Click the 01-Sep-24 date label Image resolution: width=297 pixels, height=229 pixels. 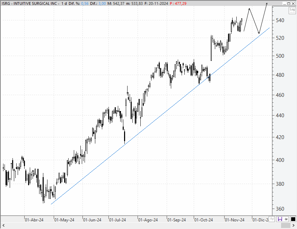[177, 220]
